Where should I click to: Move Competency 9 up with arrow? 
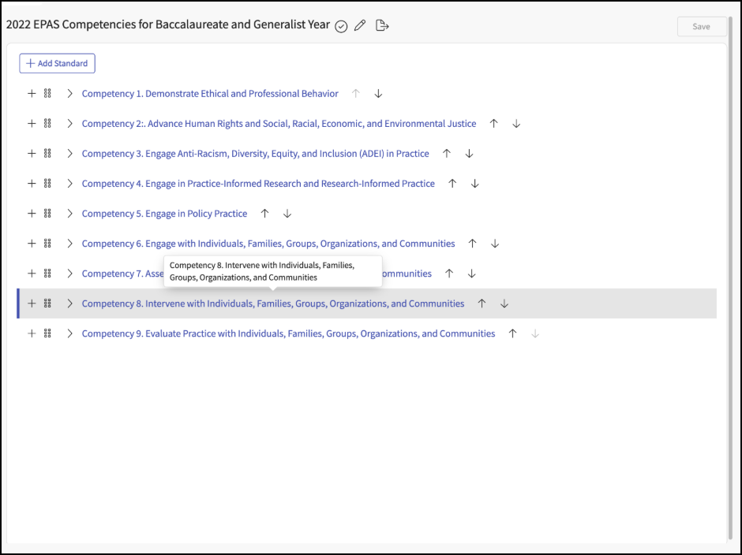tap(512, 333)
